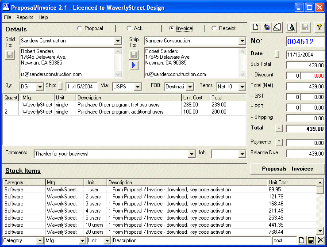The width and height of the screenshot is (327, 247).
Task: Click the invoice number field 004512
Action: 305,42
